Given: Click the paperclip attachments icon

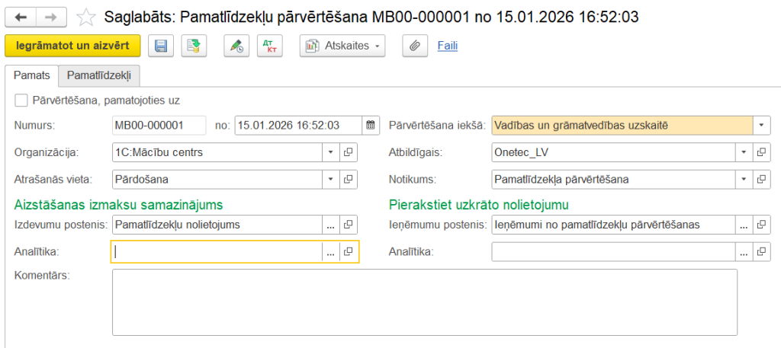Looking at the screenshot, I should pos(415,46).
